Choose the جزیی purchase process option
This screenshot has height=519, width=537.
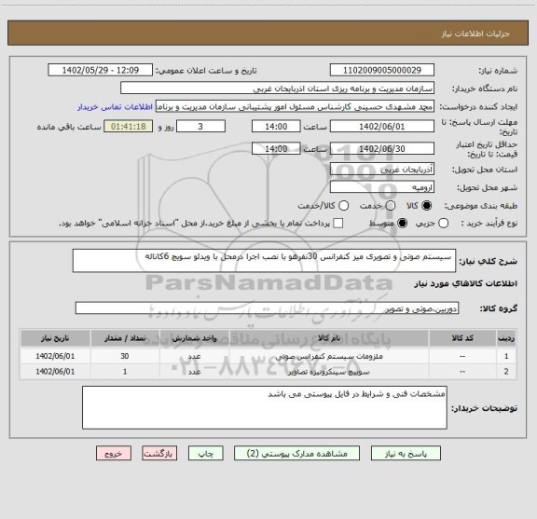click(443, 224)
